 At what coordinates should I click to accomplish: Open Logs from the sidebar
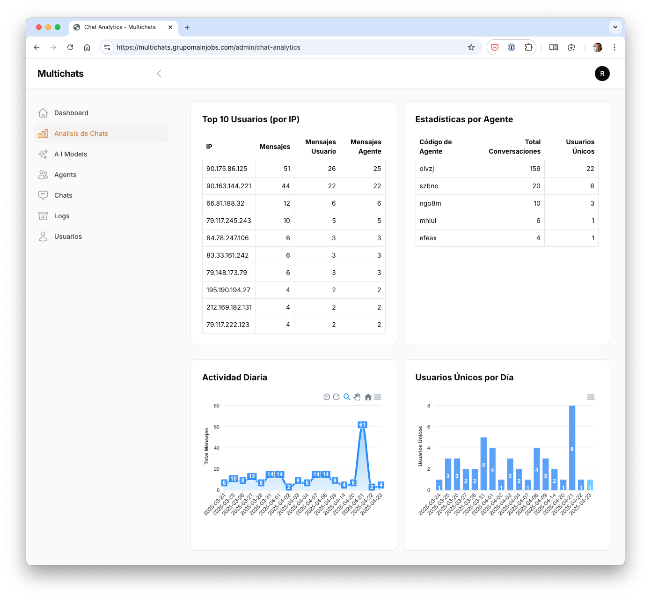(x=62, y=216)
